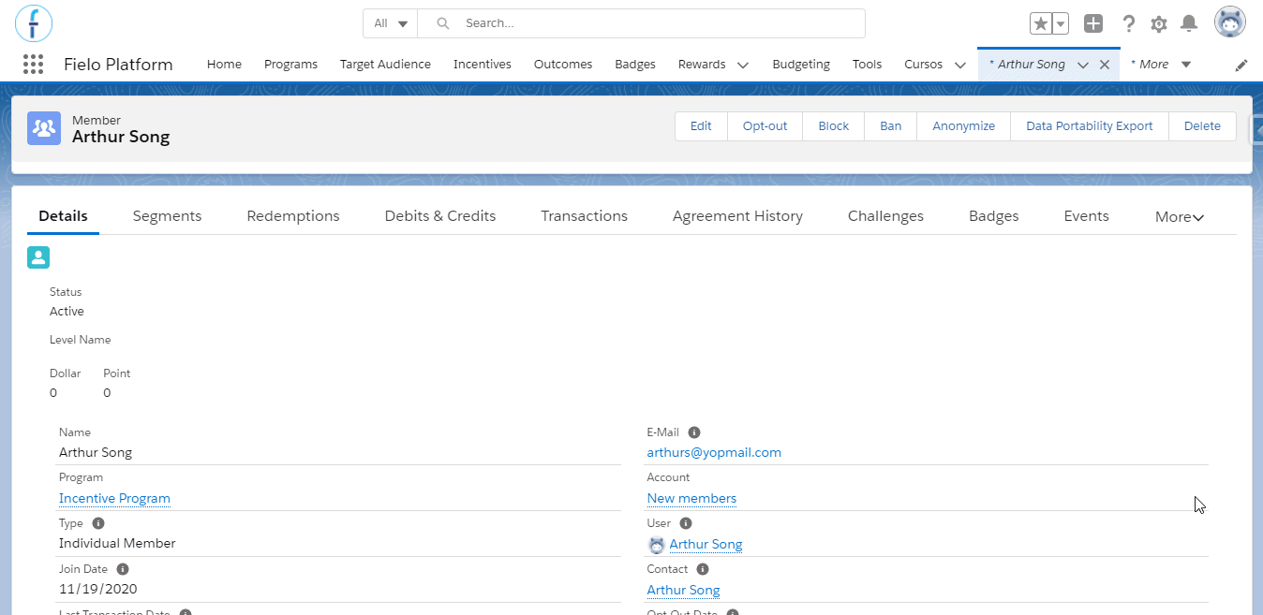Open the Target Audience nav item
The height and width of the screenshot is (615, 1263).
pos(385,65)
